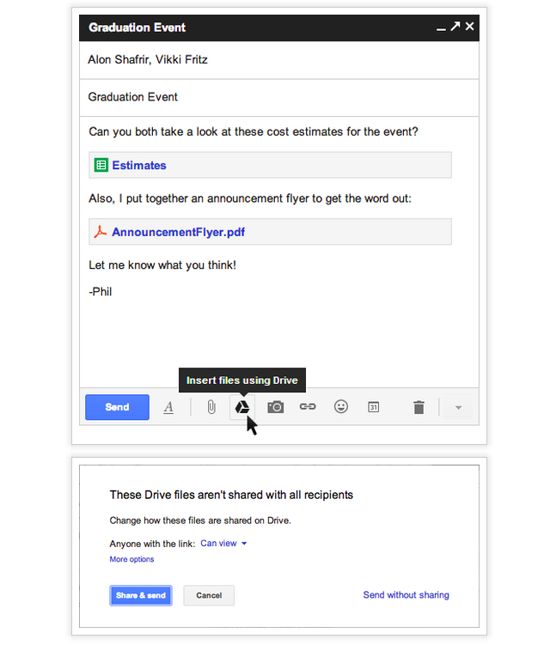Insert photo with the camera icon
This screenshot has width=550, height=651.
[275, 407]
